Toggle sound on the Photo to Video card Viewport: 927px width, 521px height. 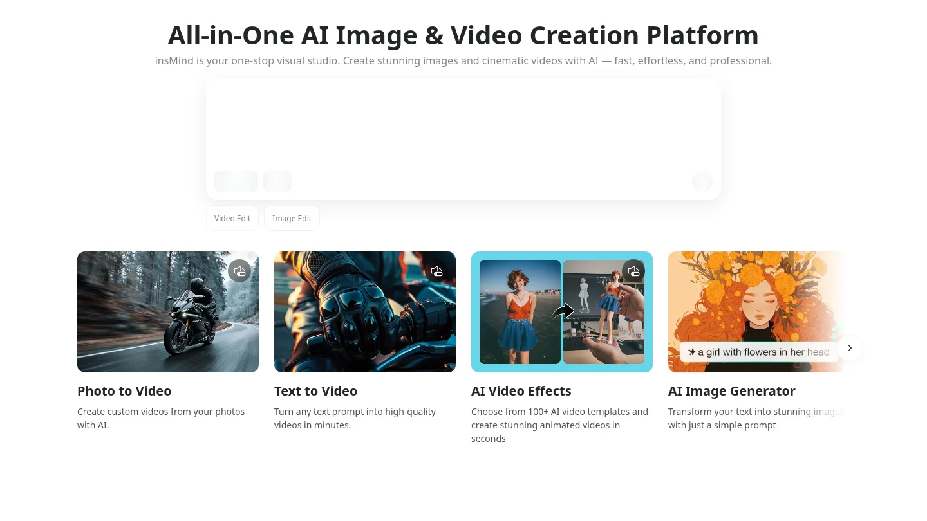[x=239, y=271]
